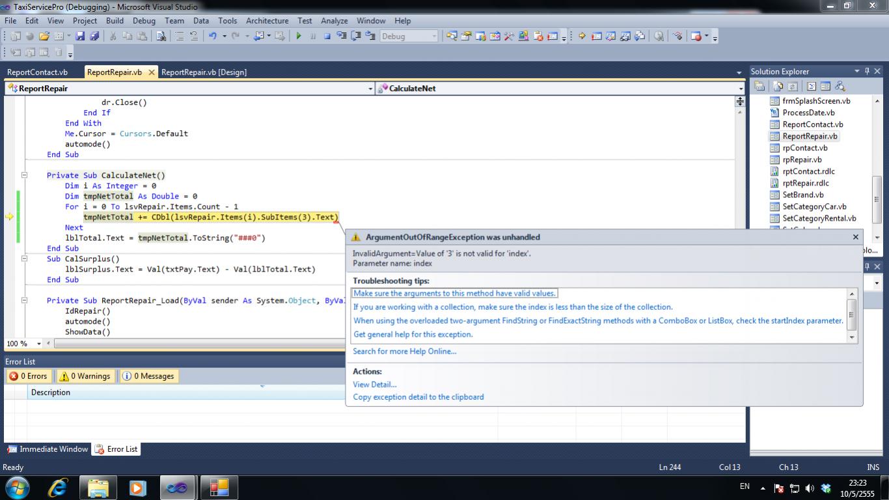The width and height of the screenshot is (889, 500).
Task: Switch to ReportRepair.vb [Design] tab
Action: click(x=204, y=72)
